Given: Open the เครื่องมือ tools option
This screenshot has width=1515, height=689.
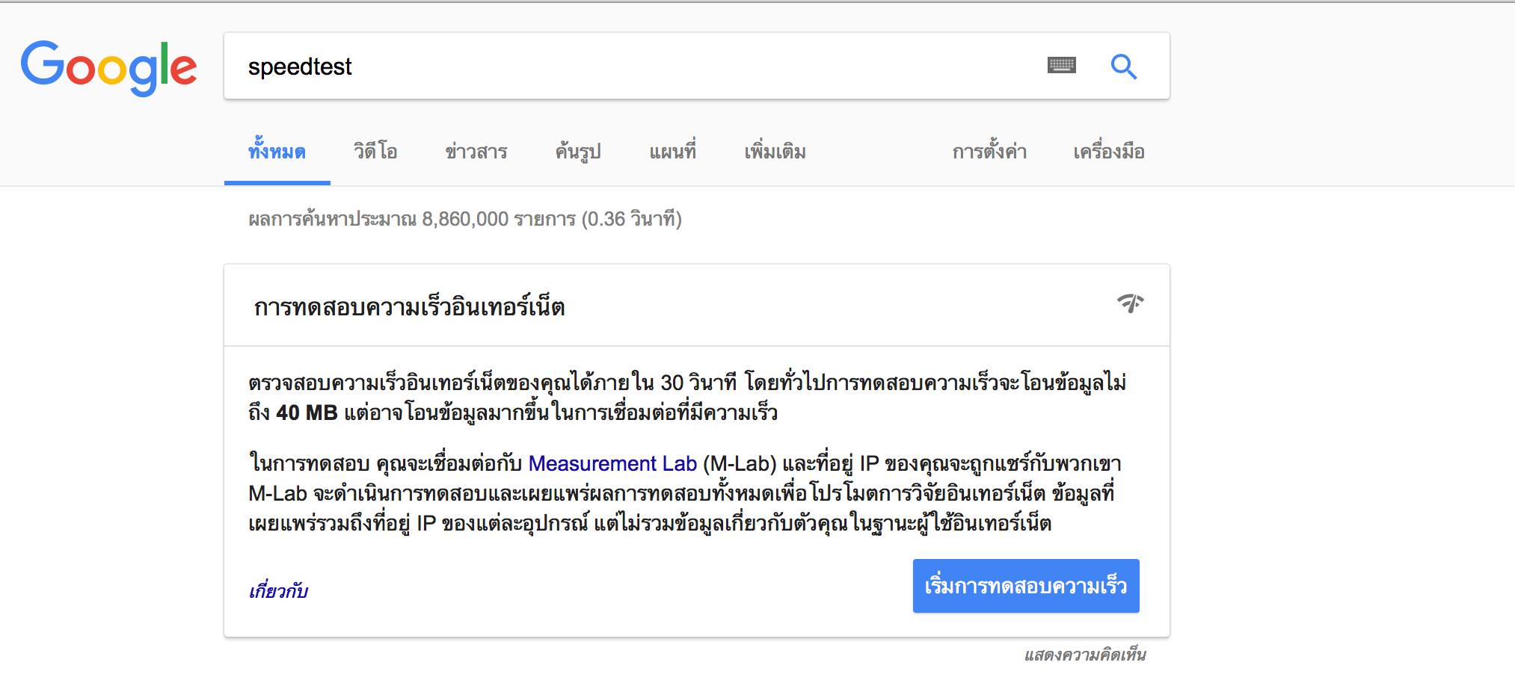Looking at the screenshot, I should (x=1109, y=152).
